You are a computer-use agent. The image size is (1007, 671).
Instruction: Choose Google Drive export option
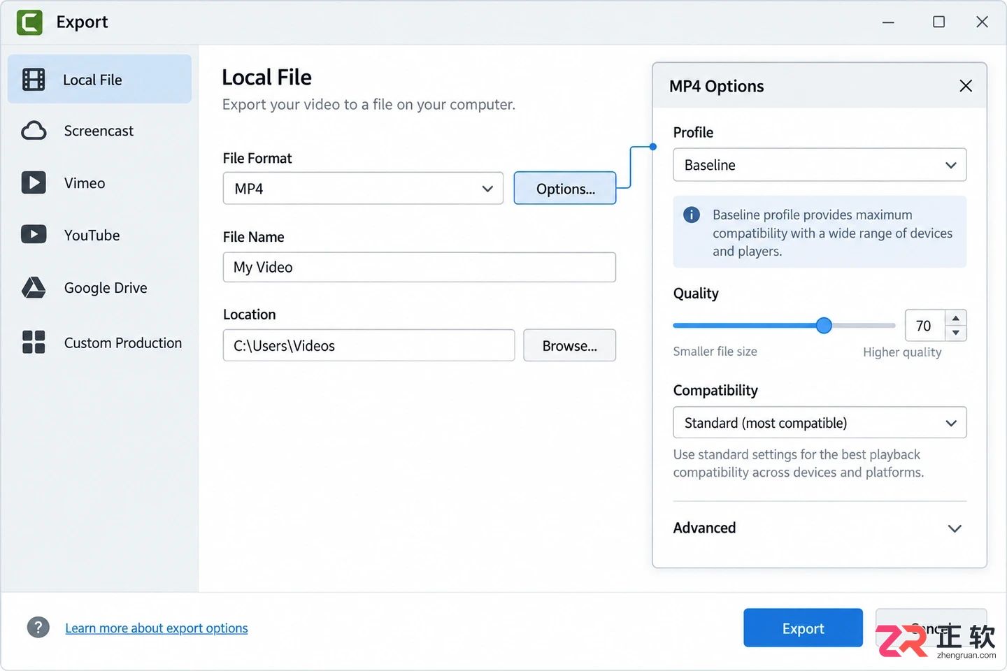[99, 287]
